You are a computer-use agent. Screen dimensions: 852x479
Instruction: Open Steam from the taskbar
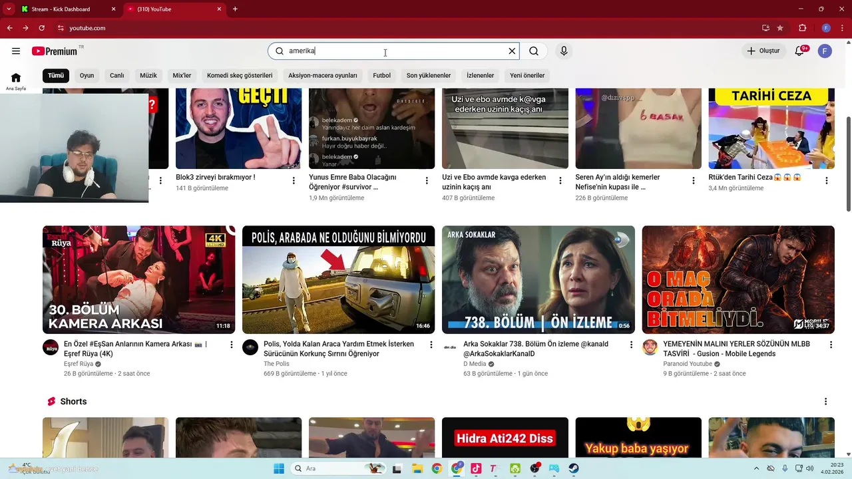tap(574, 468)
